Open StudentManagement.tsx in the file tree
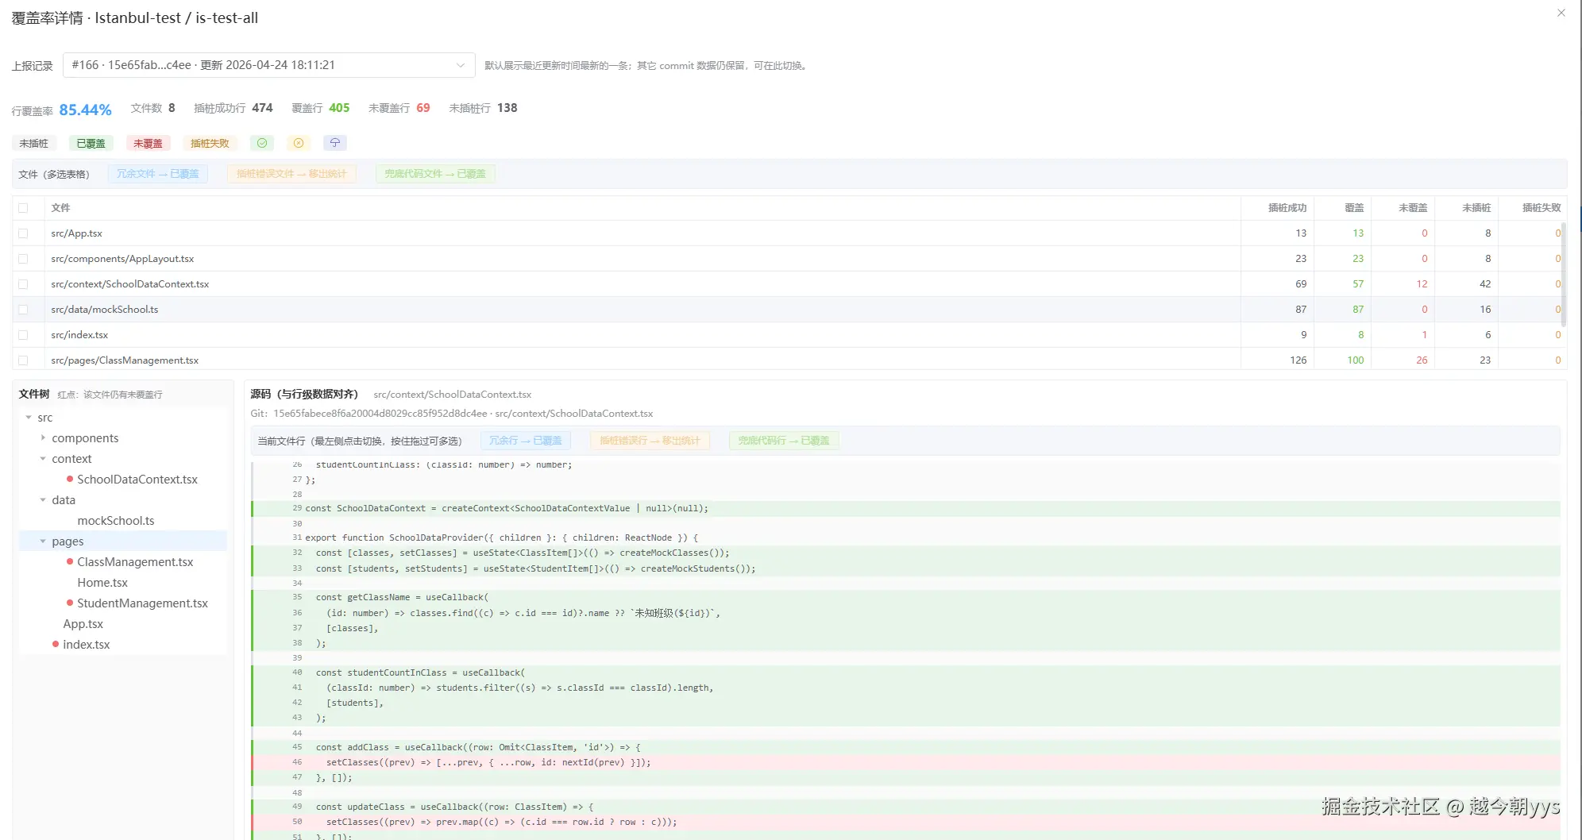Screen dimensions: 1582x840 click(142, 603)
